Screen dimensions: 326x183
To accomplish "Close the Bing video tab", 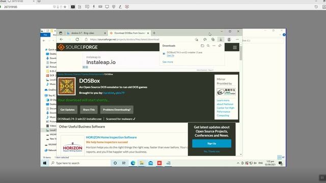I will pos(105,33).
